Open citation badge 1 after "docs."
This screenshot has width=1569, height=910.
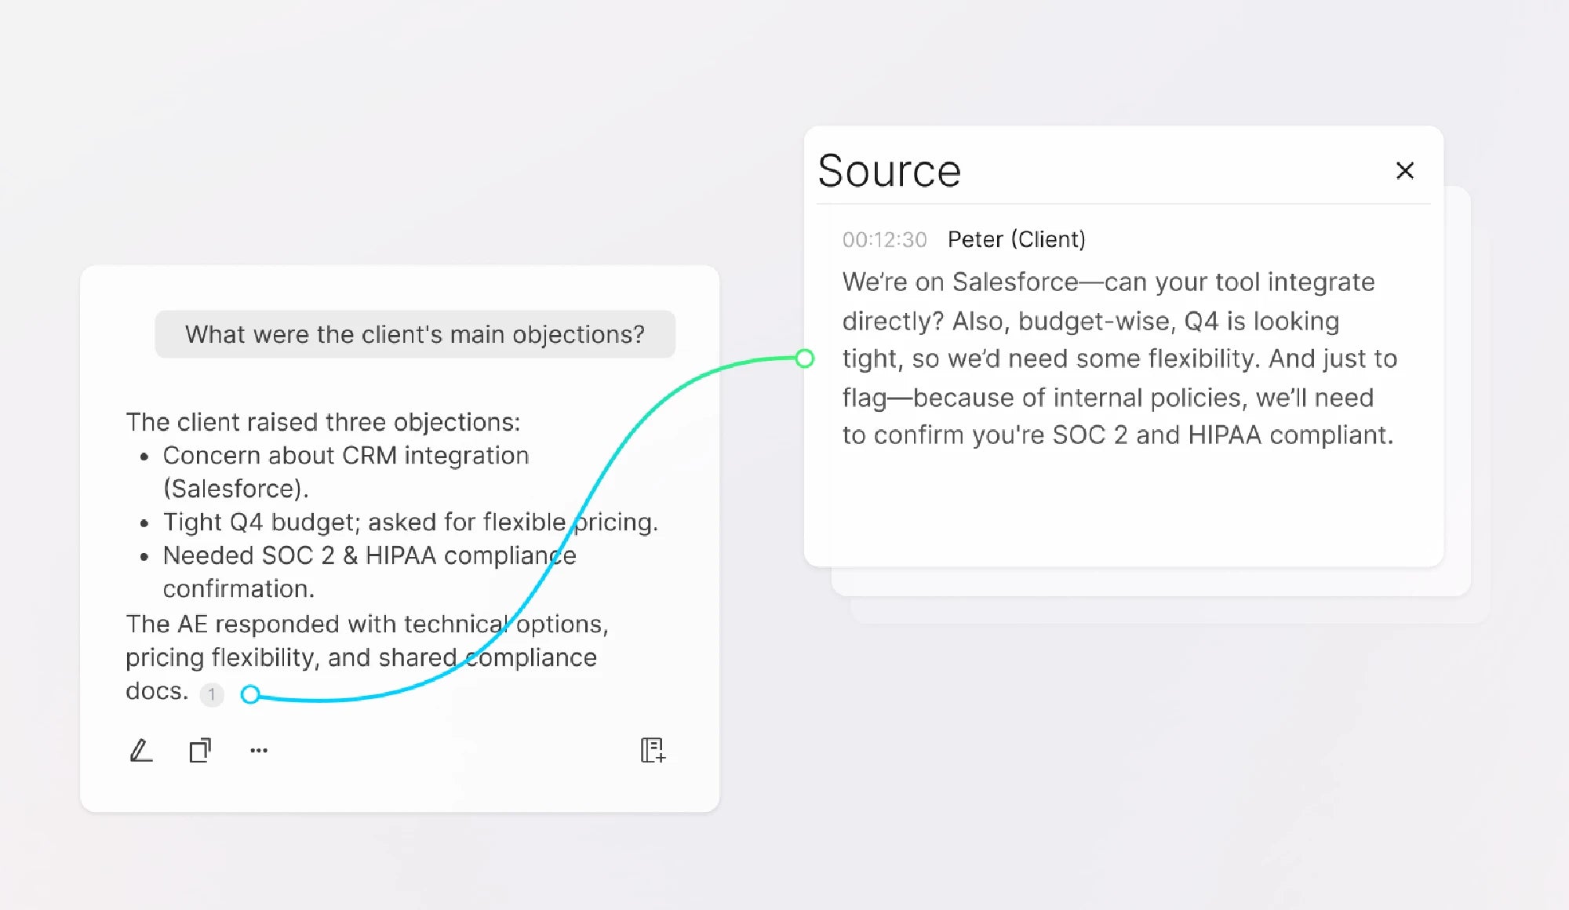coord(212,694)
